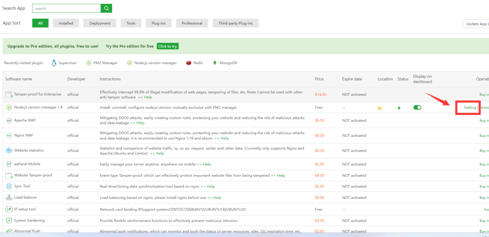Click the IP setup tool icon
The height and width of the screenshot is (237, 489).
pyautogui.click(x=9, y=209)
